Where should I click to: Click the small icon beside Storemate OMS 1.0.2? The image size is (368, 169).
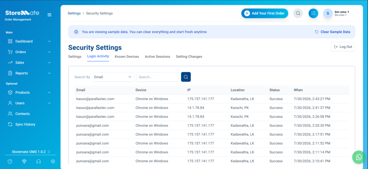pos(49,152)
